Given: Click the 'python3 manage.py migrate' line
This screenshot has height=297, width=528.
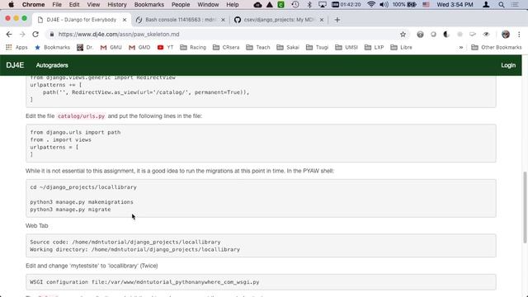Looking at the screenshot, I should pyautogui.click(x=70, y=210).
